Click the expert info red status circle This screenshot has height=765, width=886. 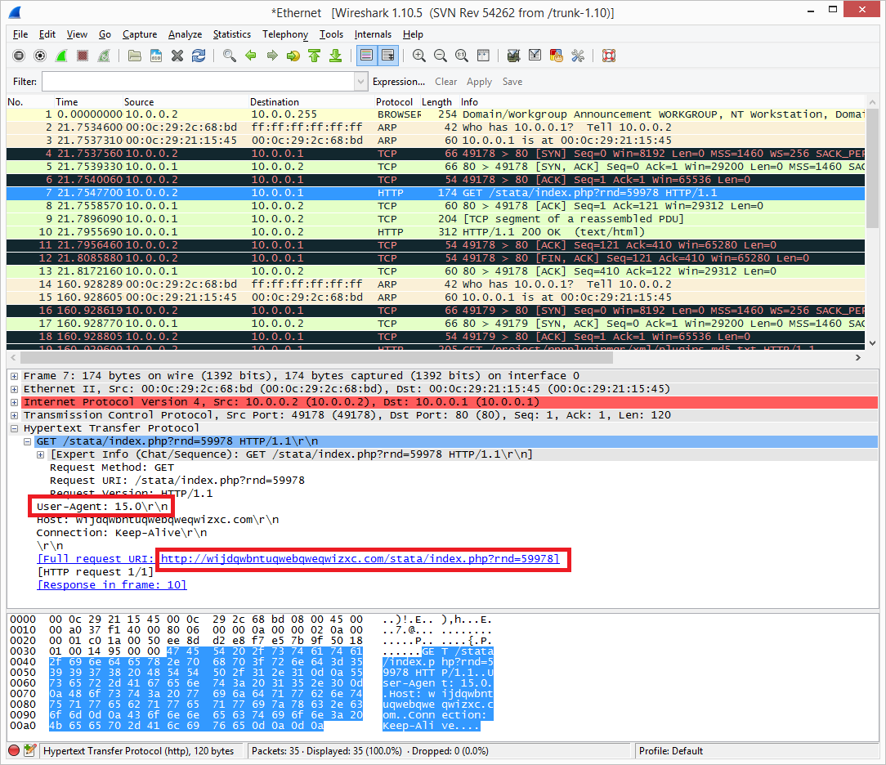[14, 751]
